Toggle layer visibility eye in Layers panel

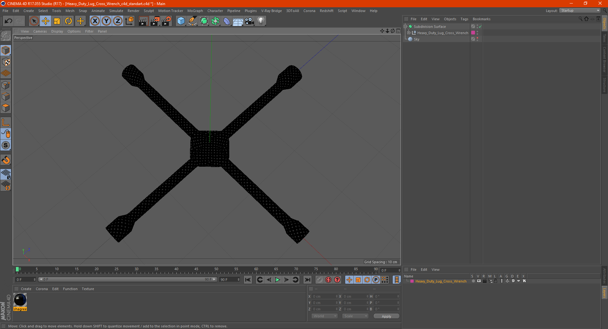[x=479, y=281]
